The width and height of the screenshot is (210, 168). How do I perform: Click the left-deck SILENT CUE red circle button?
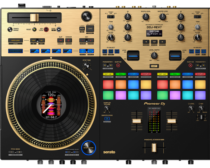click(x=118, y=65)
